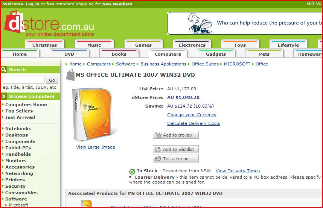Viewport: 323px width, 208px height.
Task: Click the dstore.com.au logo
Action: 49,24
